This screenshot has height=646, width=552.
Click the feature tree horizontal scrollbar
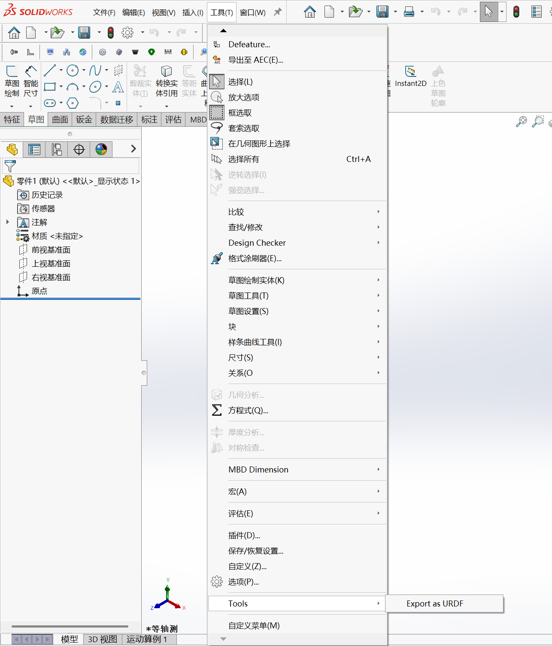click(70, 626)
